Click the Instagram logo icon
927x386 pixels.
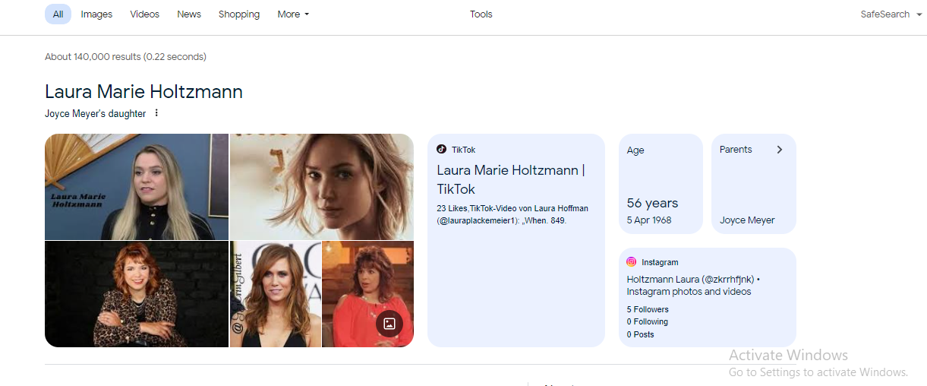pyautogui.click(x=632, y=262)
